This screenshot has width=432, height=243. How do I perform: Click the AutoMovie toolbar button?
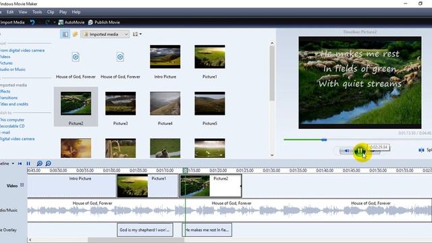pos(72,22)
